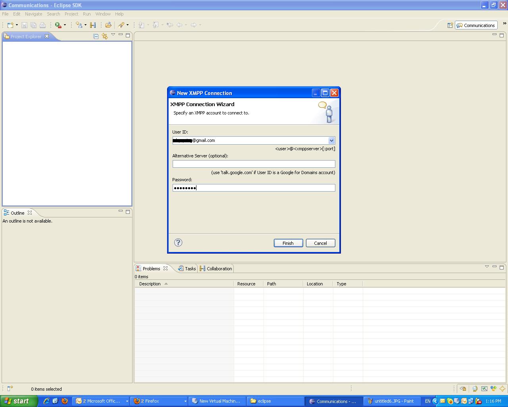The height and width of the screenshot is (407, 508).
Task: Click the Next Annotation toolbar icon
Action: (142, 25)
